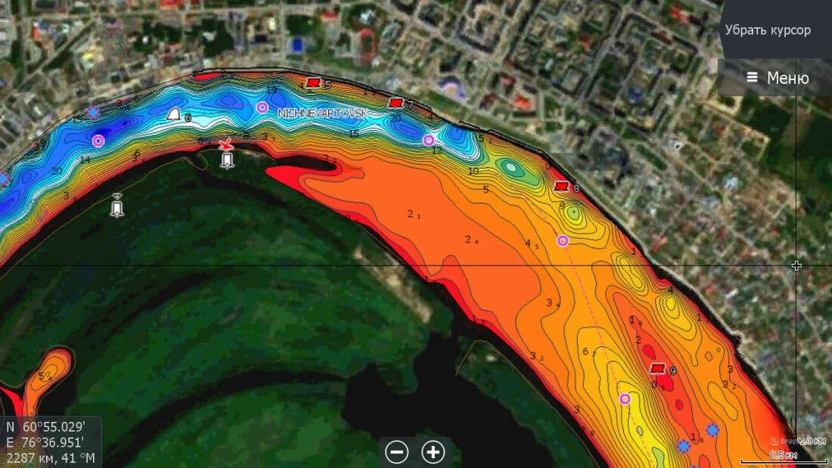The width and height of the screenshot is (832, 468).
Task: Click the 0.5 km scale bar
Action: click(x=783, y=457)
